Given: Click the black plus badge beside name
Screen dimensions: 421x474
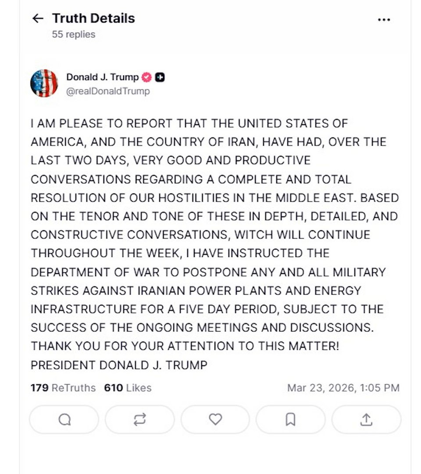Looking at the screenshot, I should (x=161, y=77).
